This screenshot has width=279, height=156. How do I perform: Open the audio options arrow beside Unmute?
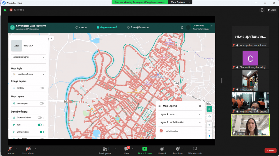tap(16, 149)
